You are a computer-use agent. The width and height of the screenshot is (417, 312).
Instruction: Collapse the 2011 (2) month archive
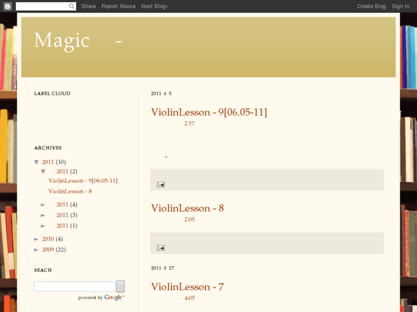(x=43, y=172)
